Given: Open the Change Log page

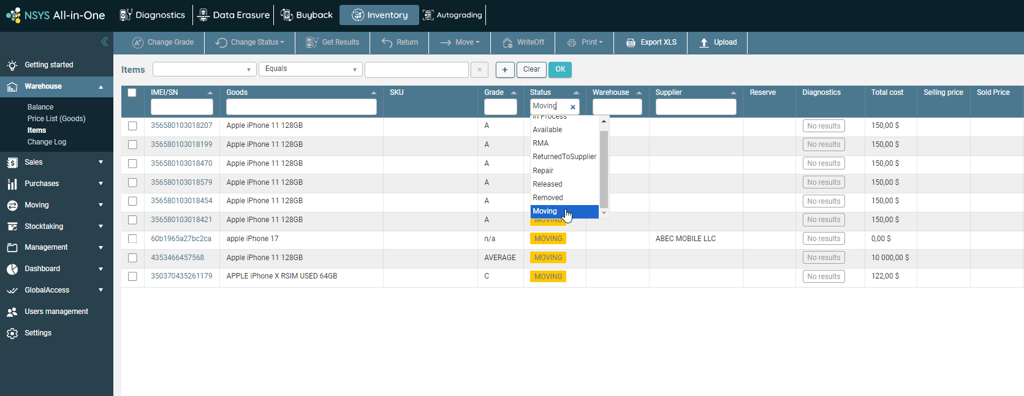Looking at the screenshot, I should 47,142.
